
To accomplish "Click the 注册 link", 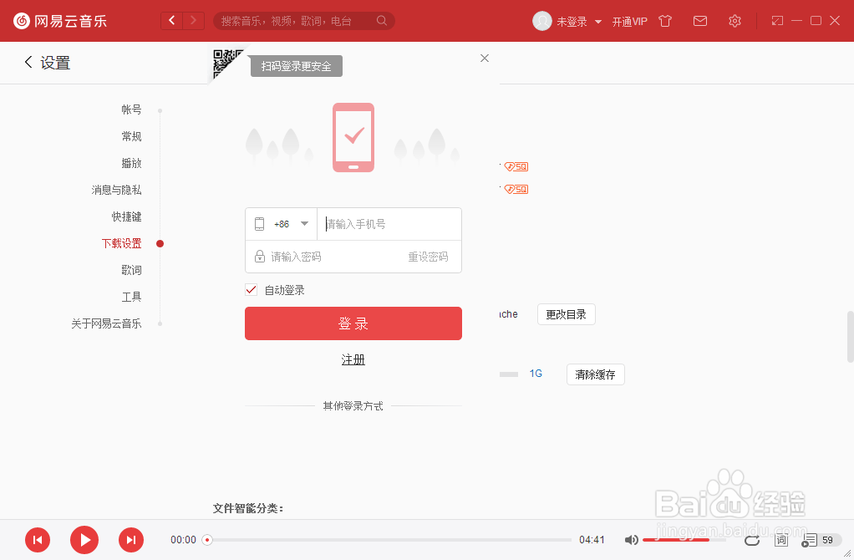I will 353,359.
